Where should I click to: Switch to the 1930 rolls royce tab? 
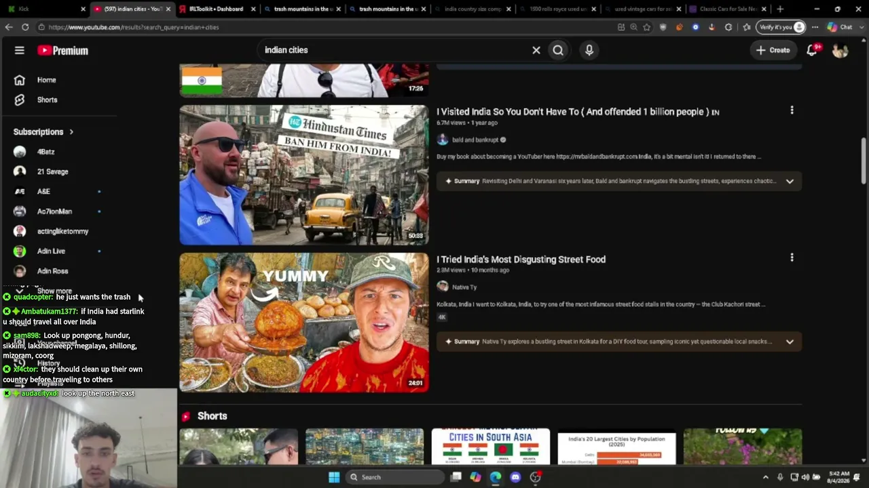(x=558, y=9)
